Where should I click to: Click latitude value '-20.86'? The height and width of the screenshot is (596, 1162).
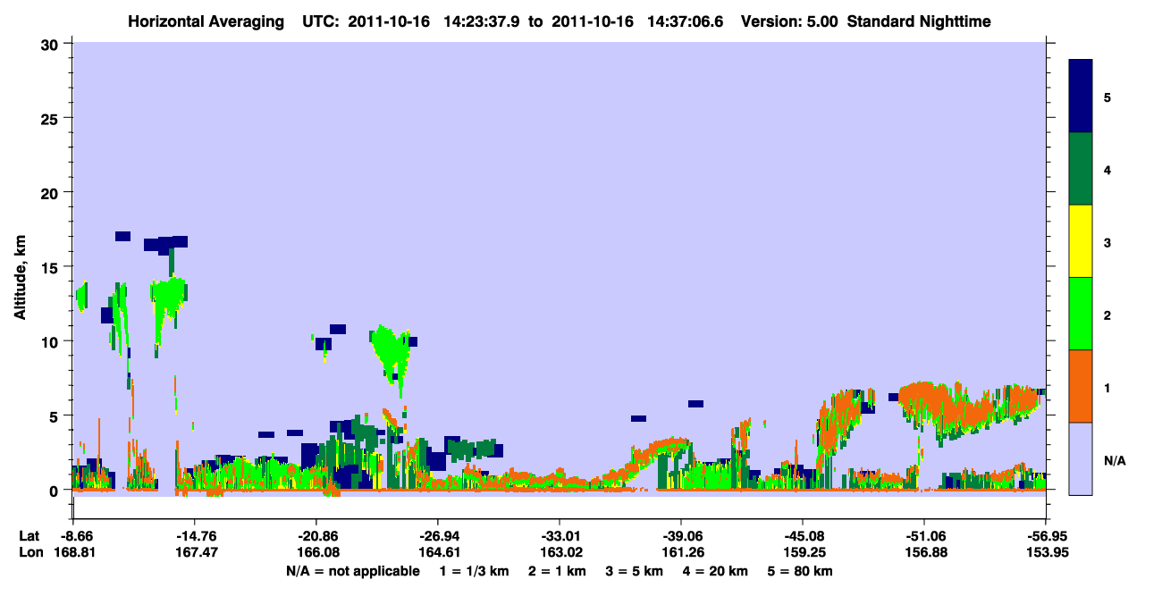click(316, 535)
